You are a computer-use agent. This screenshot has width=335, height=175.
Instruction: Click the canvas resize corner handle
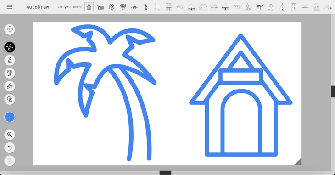click(x=298, y=162)
